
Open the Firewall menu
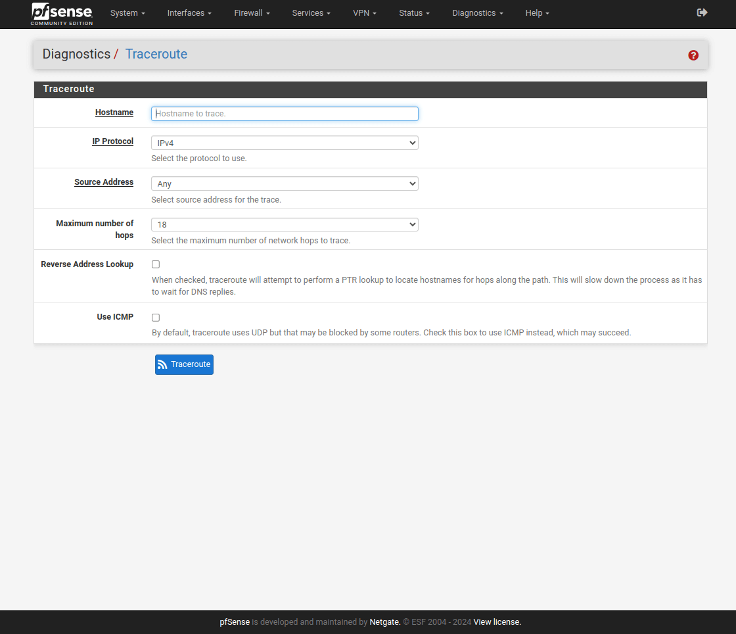(x=252, y=13)
